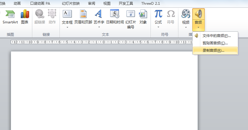The height and width of the screenshot is (130, 248).
Task: Click the 视频 film reel icon
Action: click(x=186, y=14)
